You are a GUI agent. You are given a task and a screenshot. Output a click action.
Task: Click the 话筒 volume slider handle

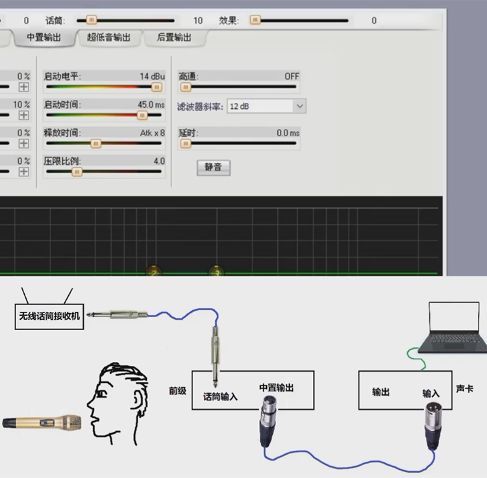pos(92,20)
